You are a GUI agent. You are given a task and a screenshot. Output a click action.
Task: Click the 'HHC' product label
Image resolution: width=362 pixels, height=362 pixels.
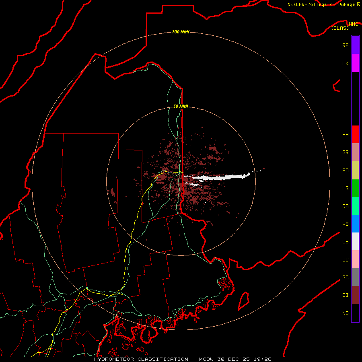(353, 24)
